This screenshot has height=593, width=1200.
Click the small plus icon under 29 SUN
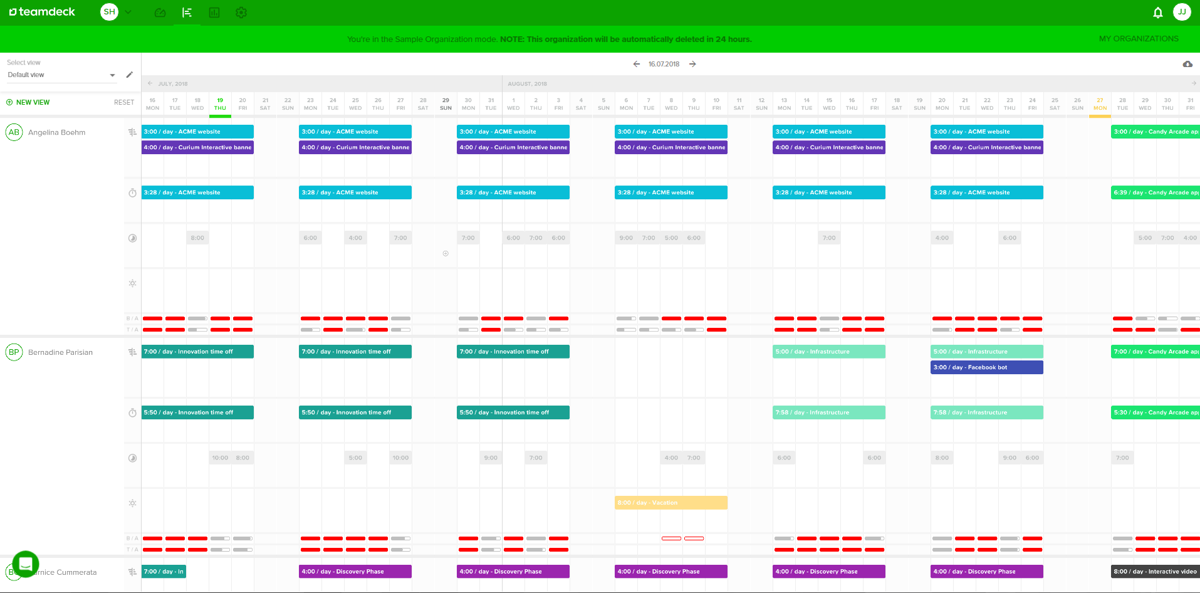click(446, 253)
